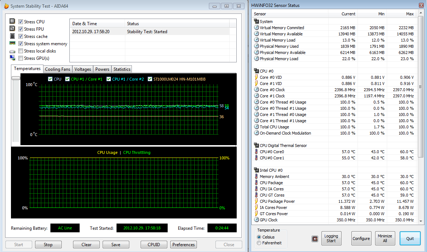Click the green system memory icon
The width and height of the screenshot is (427, 252).
[12, 43]
